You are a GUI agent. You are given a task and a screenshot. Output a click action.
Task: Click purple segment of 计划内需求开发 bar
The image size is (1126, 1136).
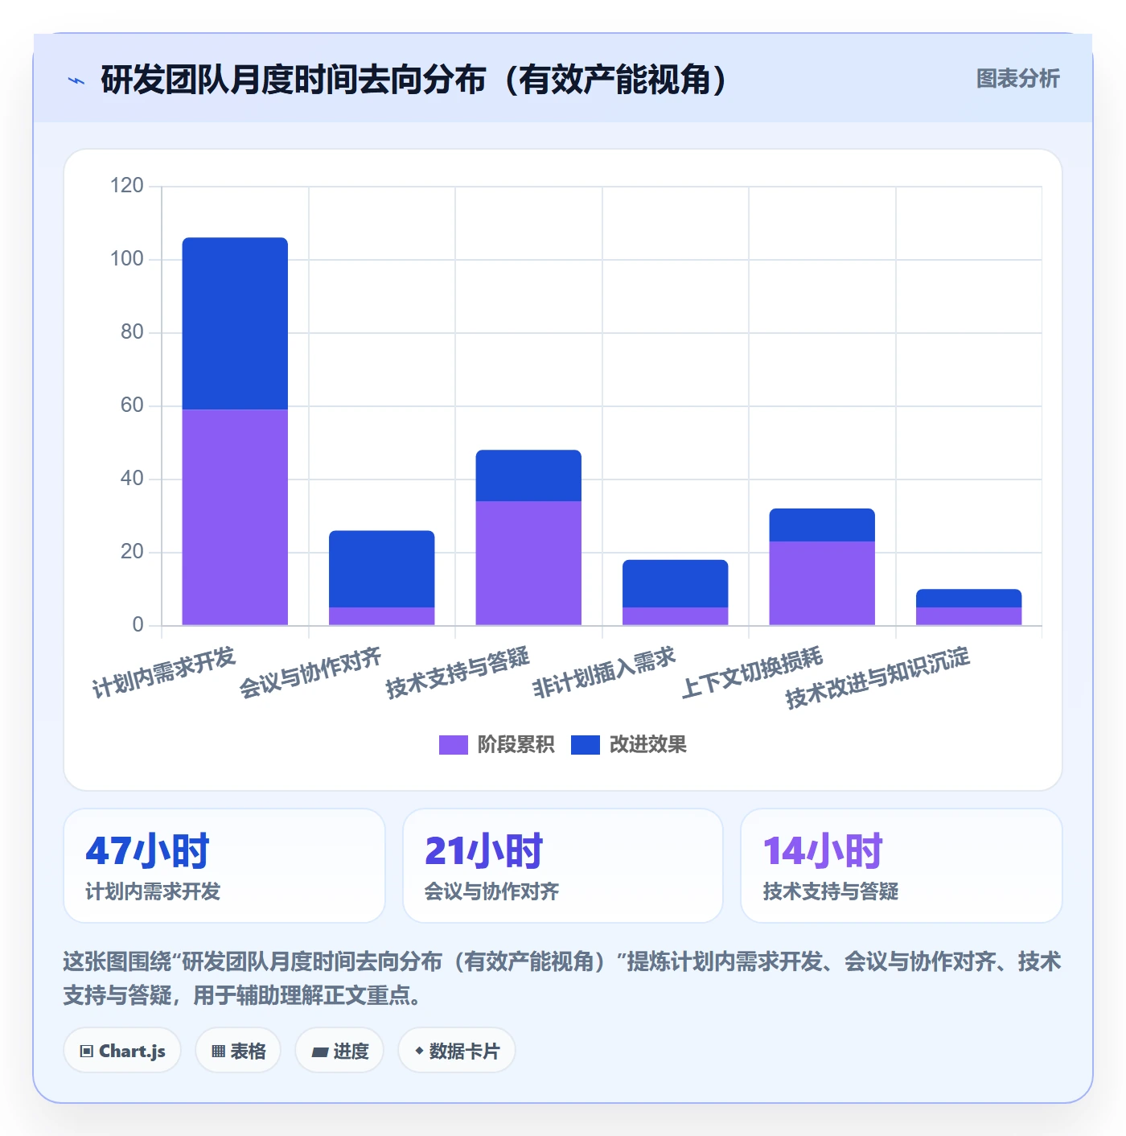coord(235,517)
